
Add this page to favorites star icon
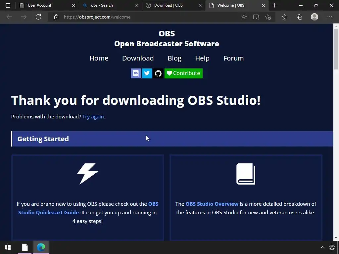click(x=268, y=17)
